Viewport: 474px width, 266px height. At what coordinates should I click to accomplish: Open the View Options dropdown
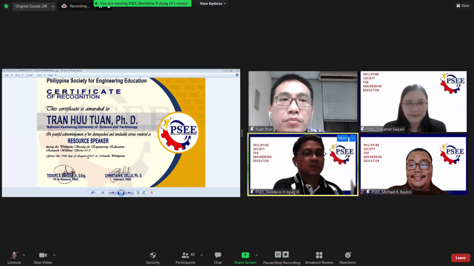point(213,4)
